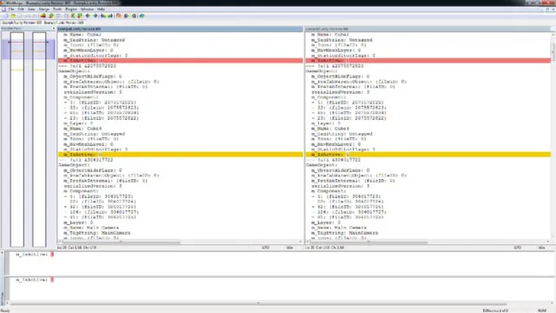Viewport: 556px width, 313px height.
Task: Open the Edit menu
Action: [x=21, y=10]
